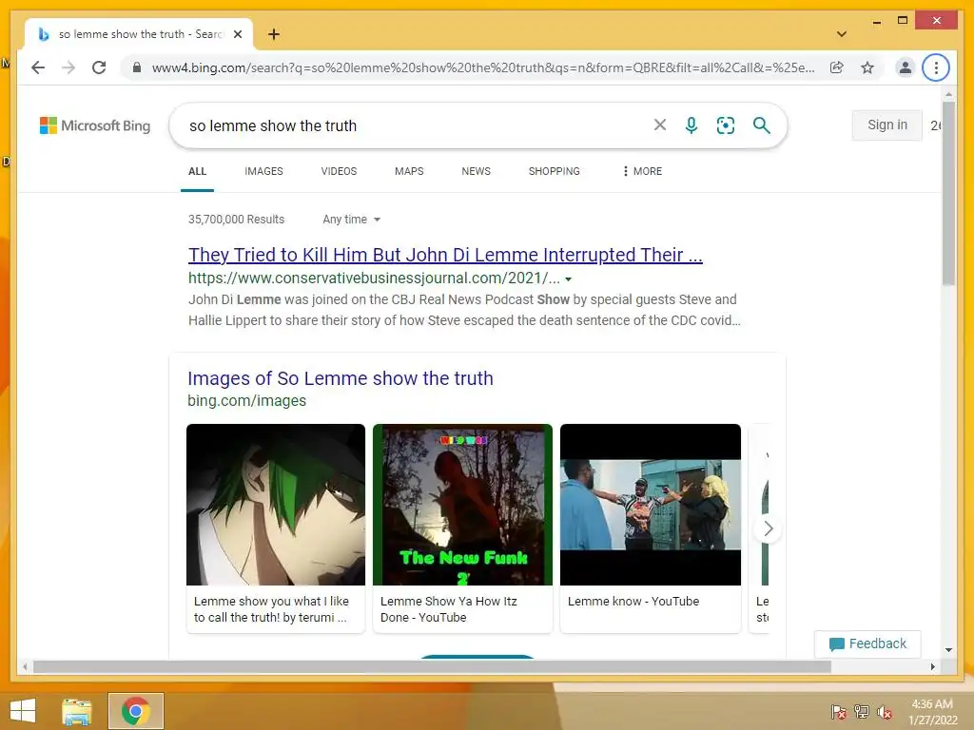Start voice search with the microphone icon
The height and width of the screenshot is (730, 974).
point(692,125)
